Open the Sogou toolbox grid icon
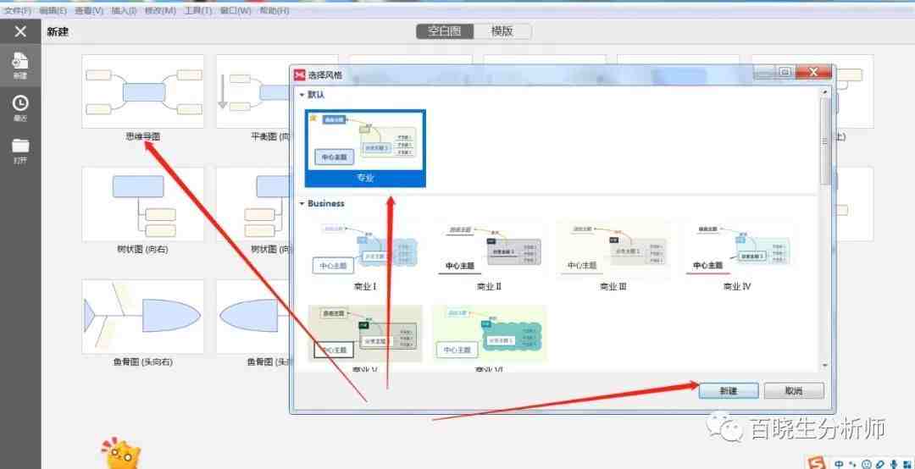 coord(907,464)
